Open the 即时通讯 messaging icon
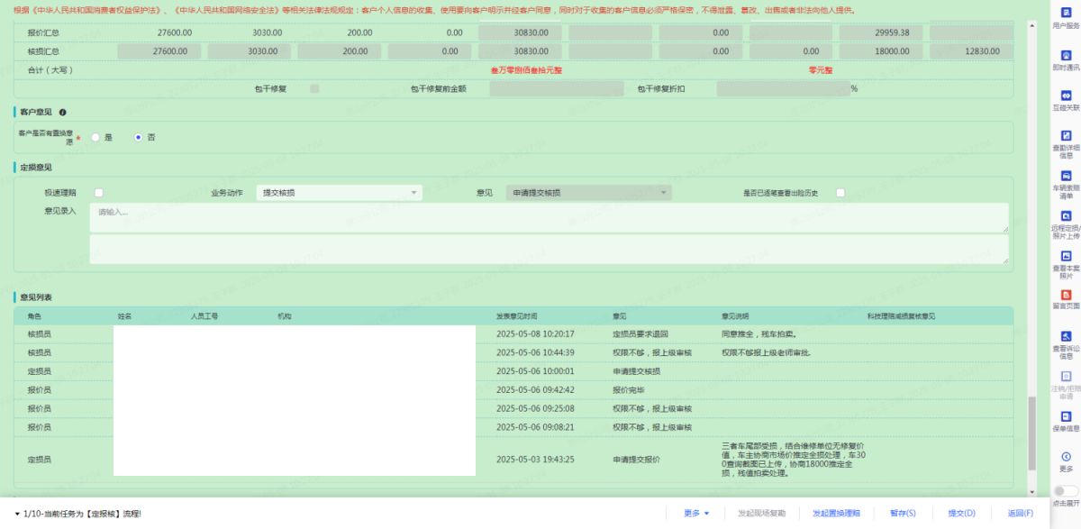This screenshot has height=529, width=1081. coord(1066,56)
